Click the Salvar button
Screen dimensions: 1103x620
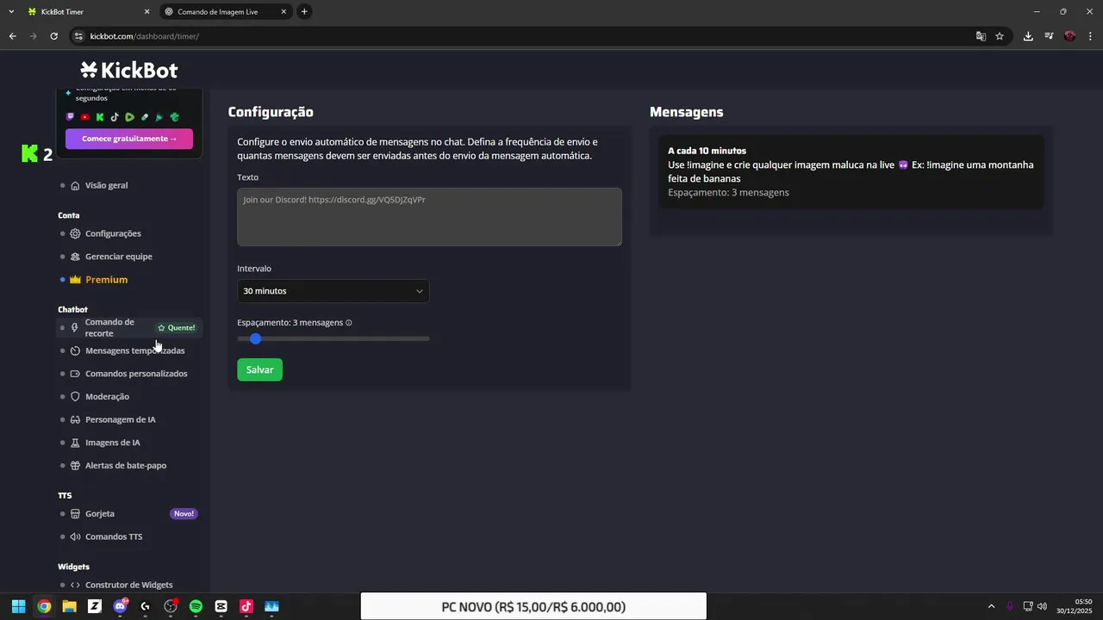259,369
